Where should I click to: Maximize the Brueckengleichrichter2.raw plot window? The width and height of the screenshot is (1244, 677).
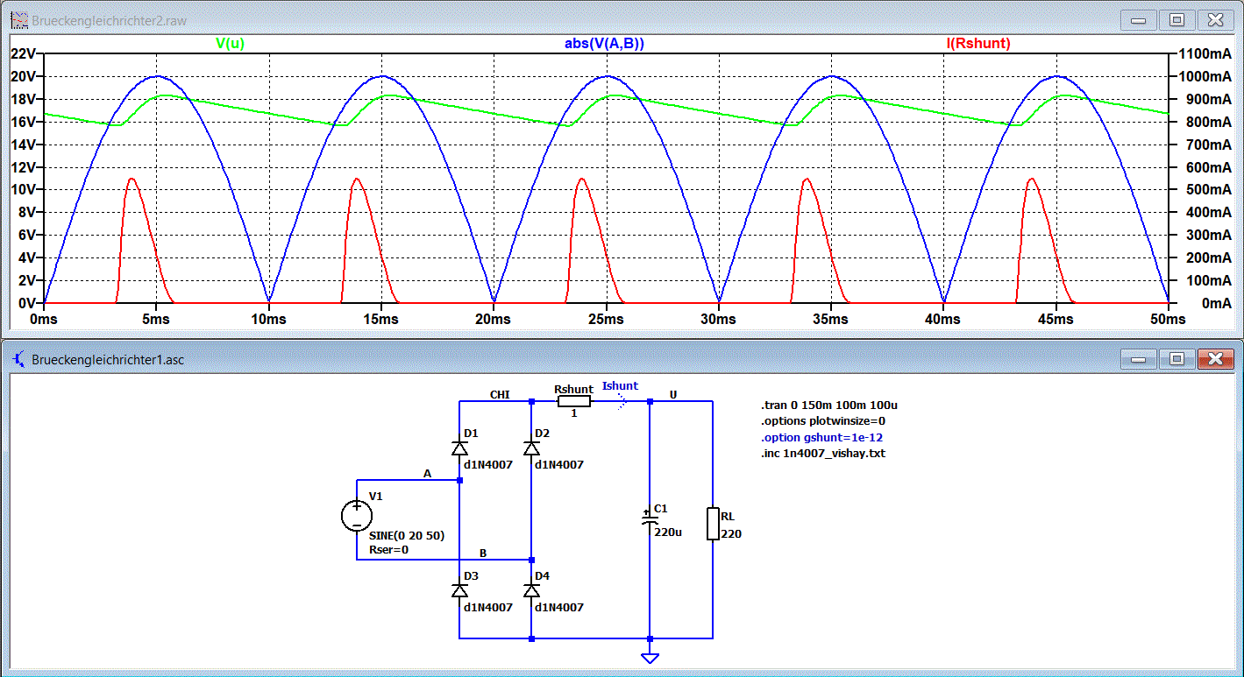1176,21
